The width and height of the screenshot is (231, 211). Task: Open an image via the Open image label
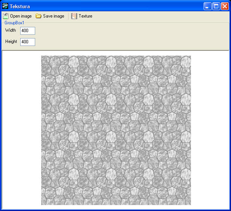click(21, 16)
